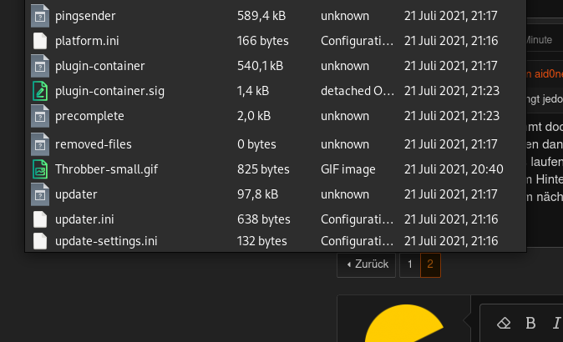The image size is (563, 342).
Task: Toggle bold formatting in the editor
Action: pos(530,323)
